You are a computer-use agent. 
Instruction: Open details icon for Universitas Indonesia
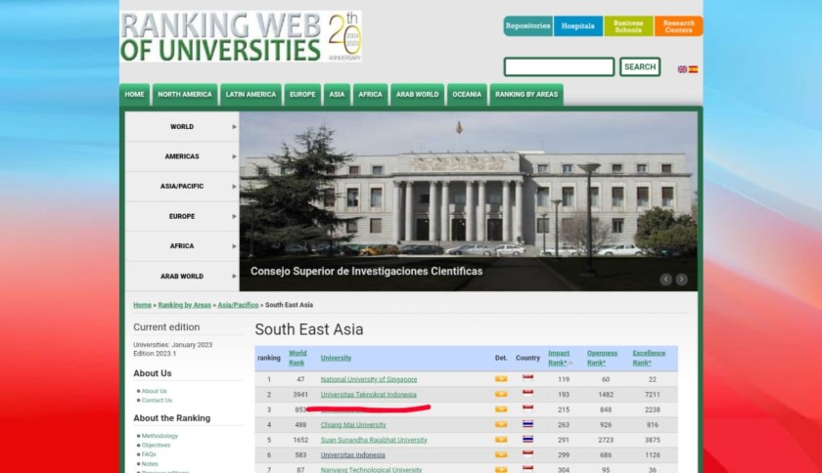(x=501, y=454)
